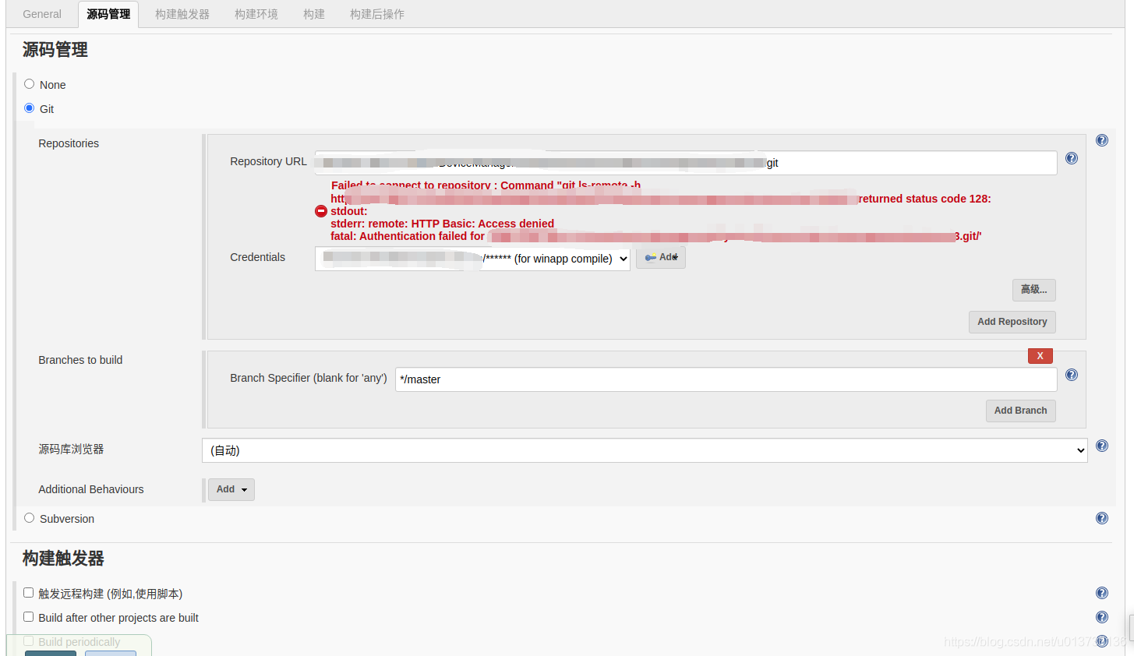
Task: Open the Credentials dropdown
Action: [x=472, y=259]
